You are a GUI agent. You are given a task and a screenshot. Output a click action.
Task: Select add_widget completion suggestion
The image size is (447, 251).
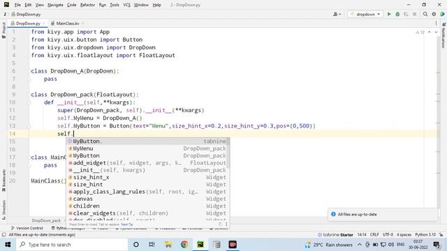(x=147, y=162)
